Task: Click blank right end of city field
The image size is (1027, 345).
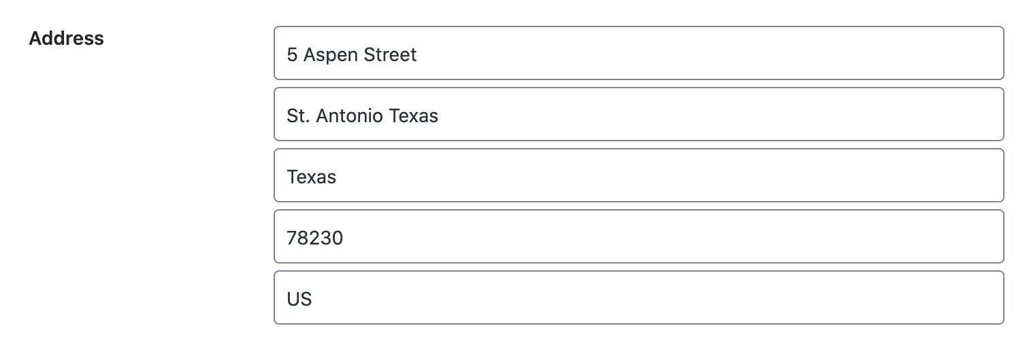Action: (x=953, y=115)
